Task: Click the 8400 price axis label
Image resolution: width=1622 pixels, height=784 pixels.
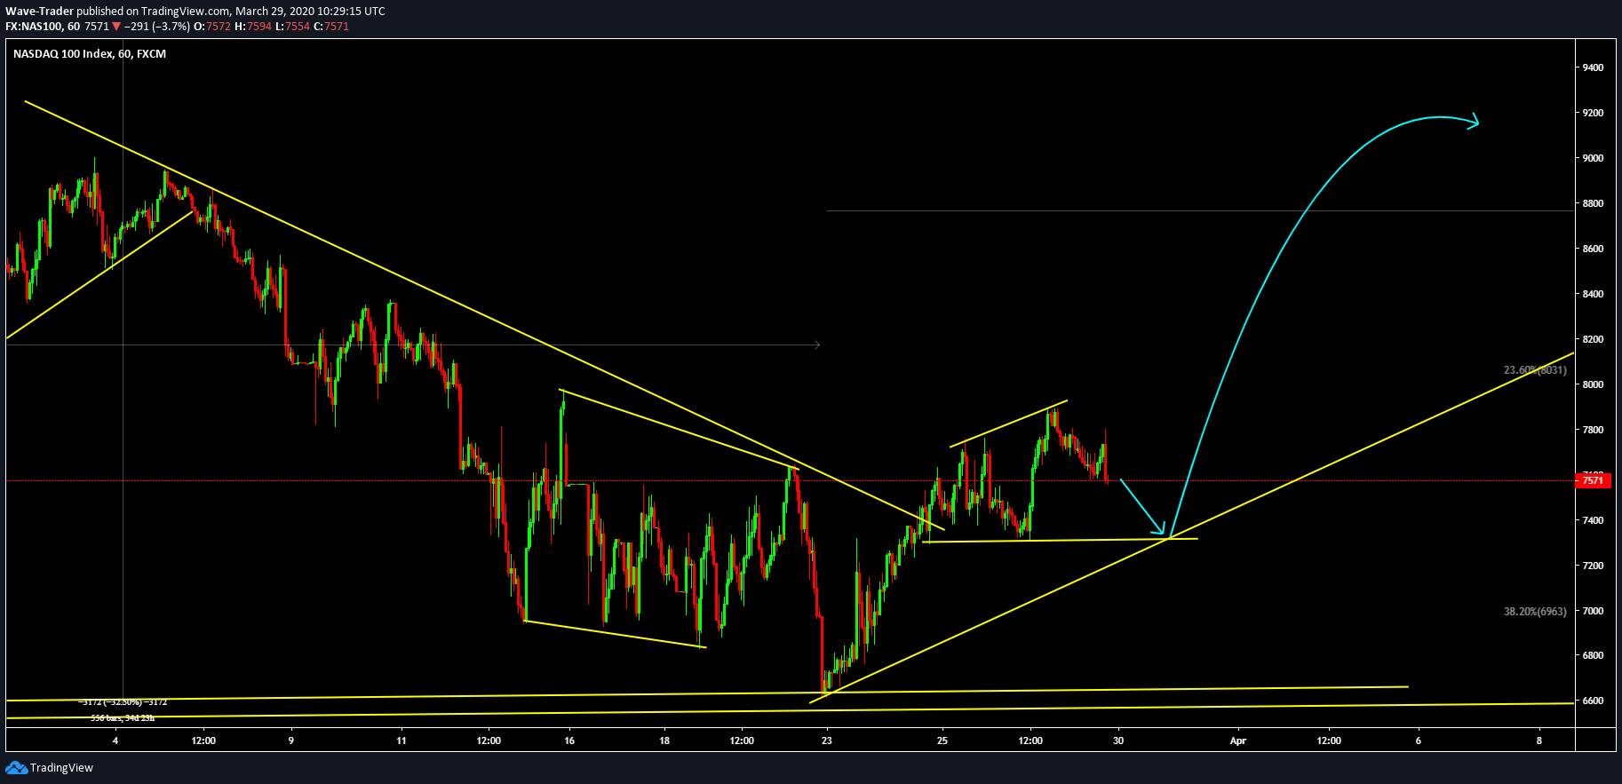Action: [x=1593, y=295]
